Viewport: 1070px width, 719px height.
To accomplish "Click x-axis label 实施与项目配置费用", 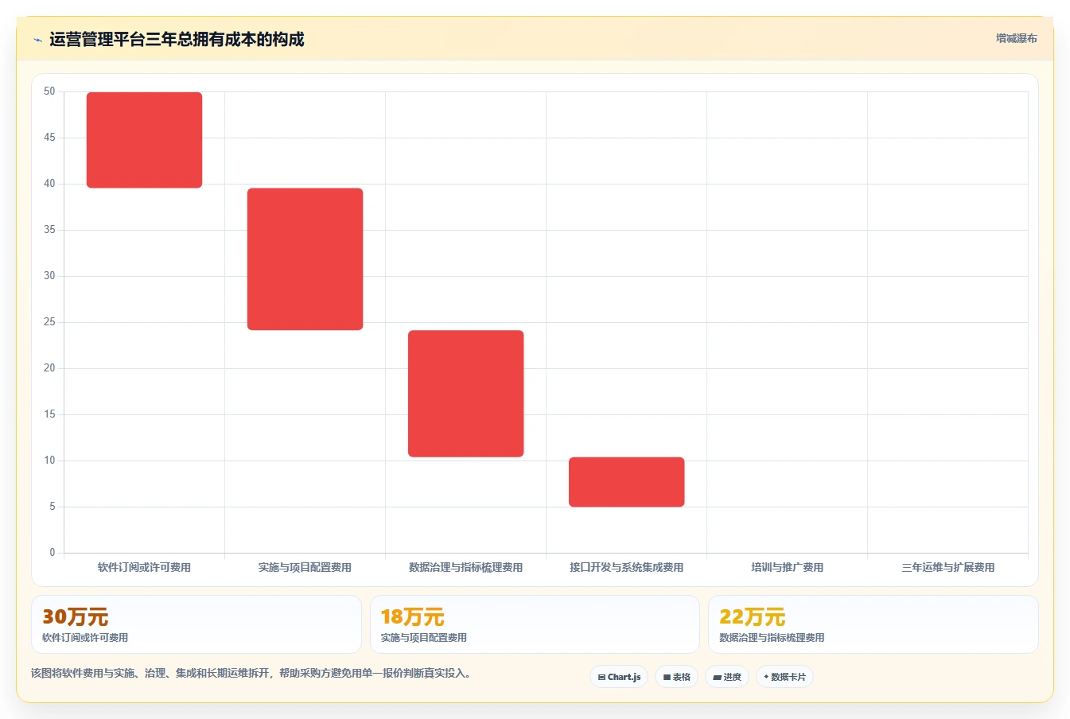I will [305, 567].
